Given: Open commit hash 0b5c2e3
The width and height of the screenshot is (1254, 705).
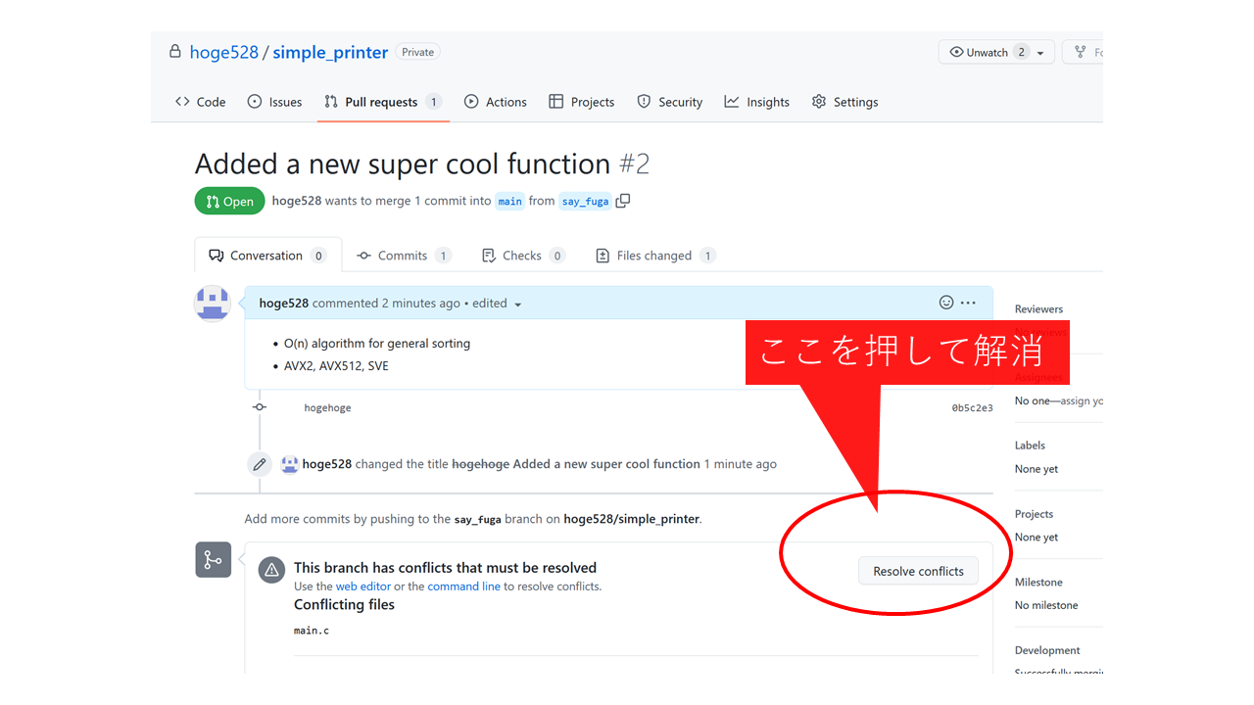Looking at the screenshot, I should (x=972, y=408).
